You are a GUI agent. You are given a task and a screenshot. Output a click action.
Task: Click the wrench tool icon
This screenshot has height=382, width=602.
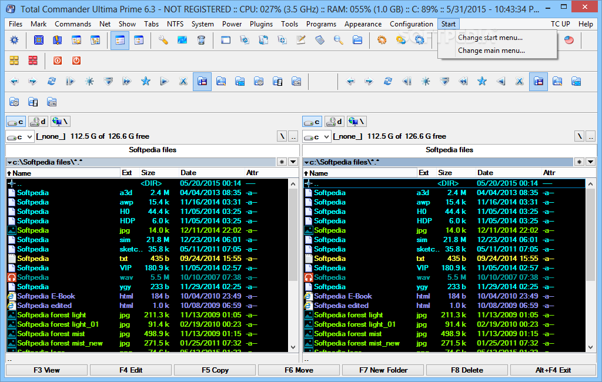point(163,40)
